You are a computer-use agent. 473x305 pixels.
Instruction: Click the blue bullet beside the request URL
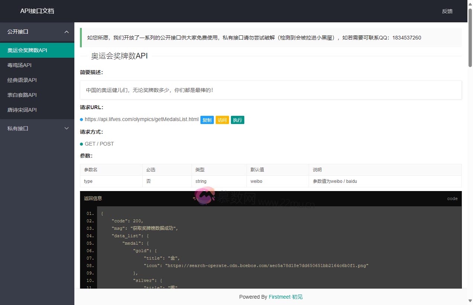[x=81, y=120]
